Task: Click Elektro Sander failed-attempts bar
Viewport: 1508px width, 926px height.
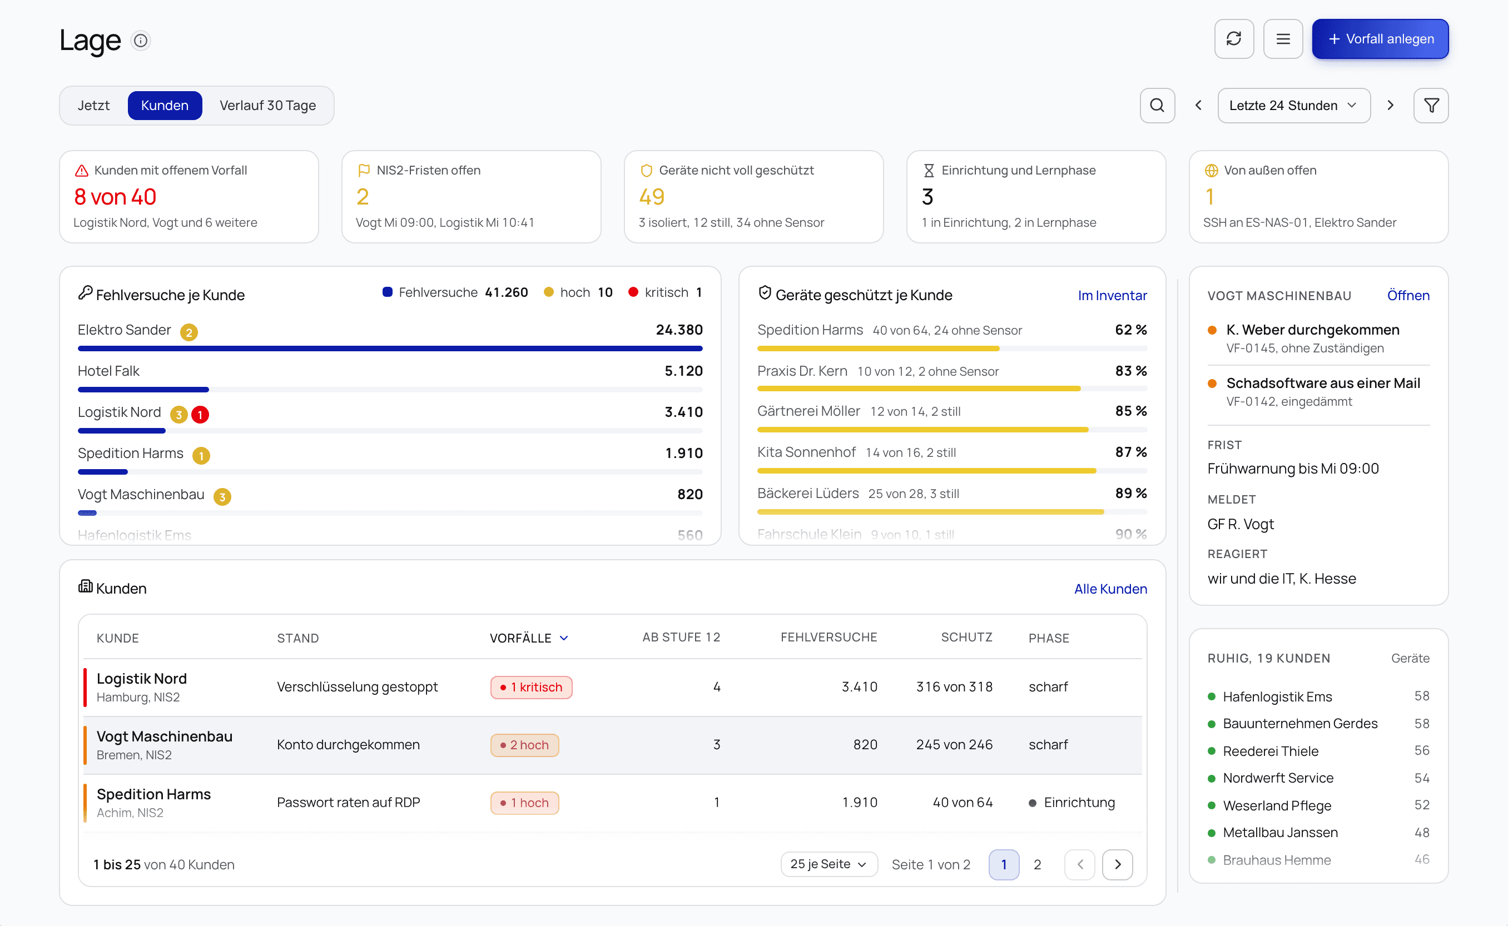Action: point(390,349)
